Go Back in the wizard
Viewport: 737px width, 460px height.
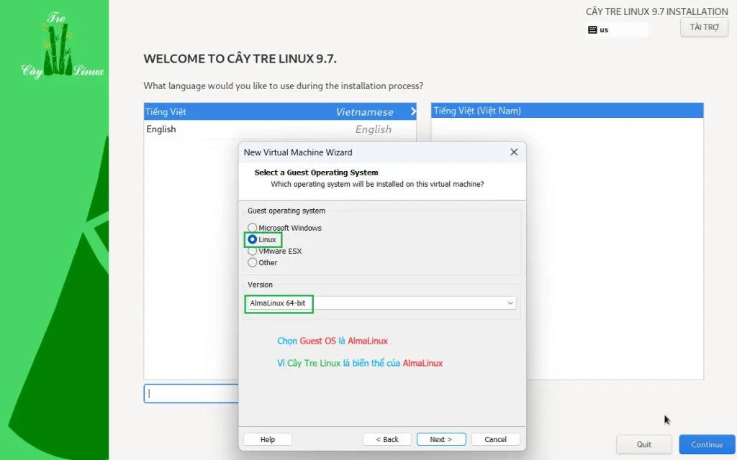pos(387,439)
